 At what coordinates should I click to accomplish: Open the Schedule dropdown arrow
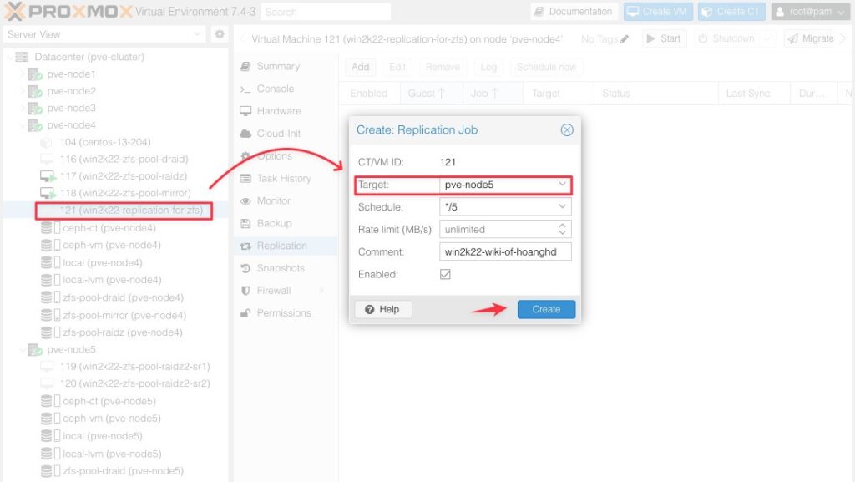(x=562, y=206)
